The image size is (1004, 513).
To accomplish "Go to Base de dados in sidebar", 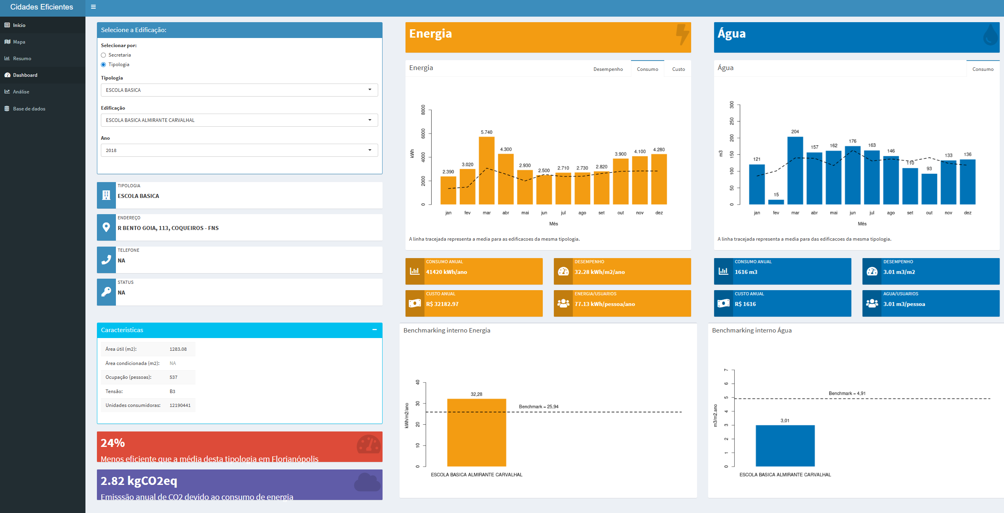I will 29,109.
